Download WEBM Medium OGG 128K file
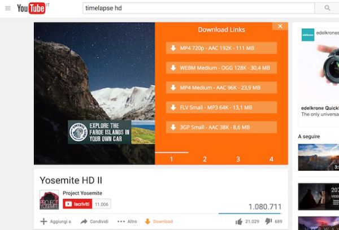The width and height of the screenshot is (339, 230). [x=221, y=68]
